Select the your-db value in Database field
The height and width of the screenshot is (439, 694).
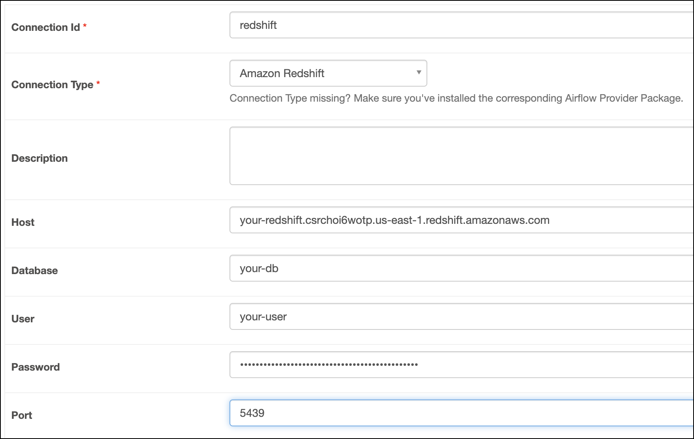click(x=259, y=268)
